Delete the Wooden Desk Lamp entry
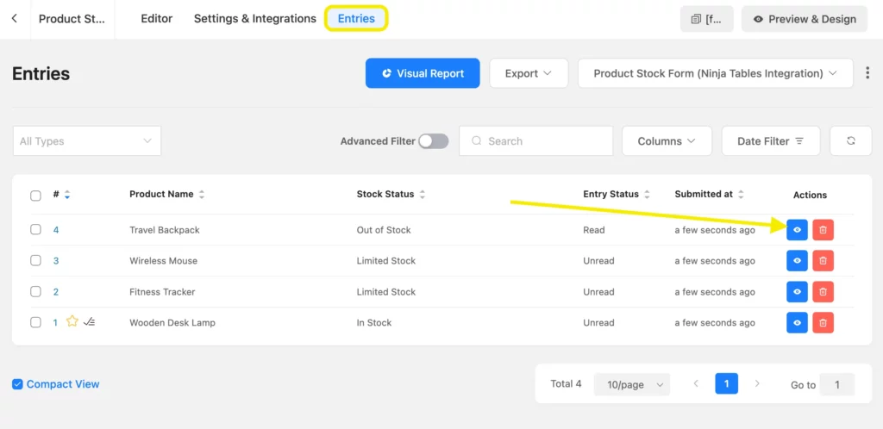The height and width of the screenshot is (429, 883). [x=823, y=323]
